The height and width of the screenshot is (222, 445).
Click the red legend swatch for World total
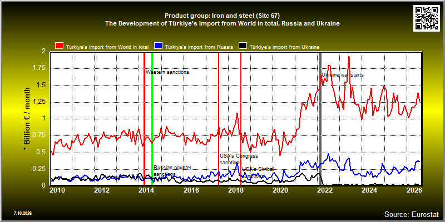[x=60, y=47]
